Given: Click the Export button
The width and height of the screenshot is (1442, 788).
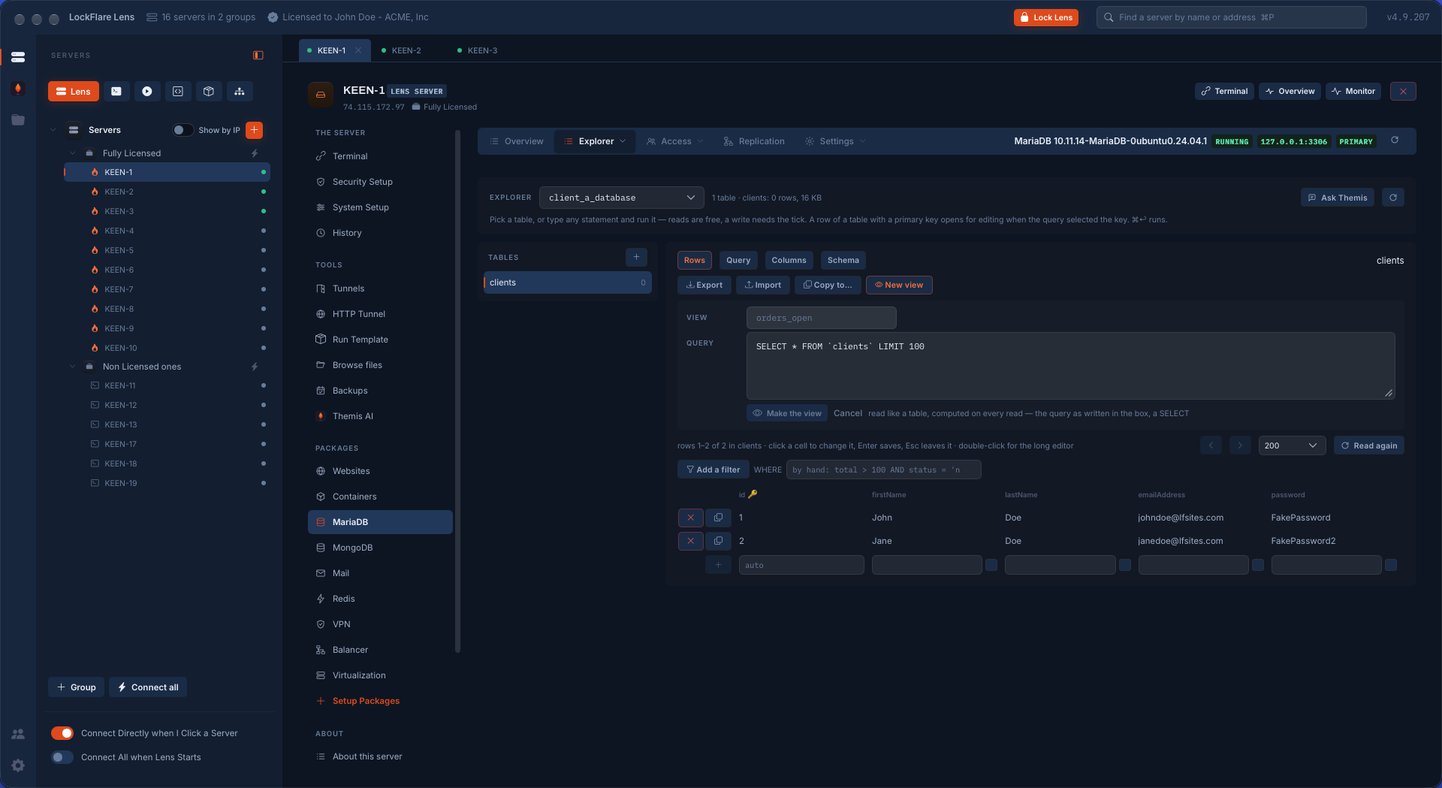Looking at the screenshot, I should coord(704,285).
